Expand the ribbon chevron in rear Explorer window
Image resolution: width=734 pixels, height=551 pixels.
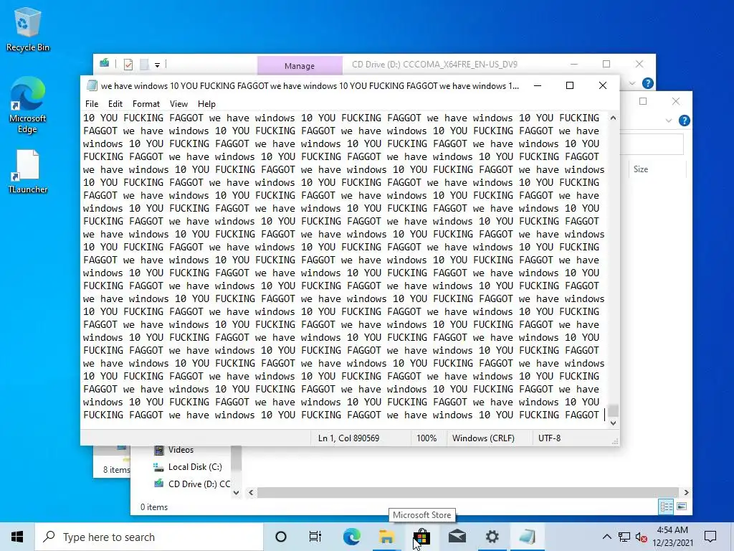click(x=669, y=121)
